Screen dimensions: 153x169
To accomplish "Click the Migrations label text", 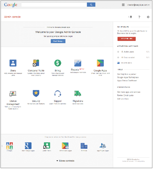I will click(x=78, y=101).
